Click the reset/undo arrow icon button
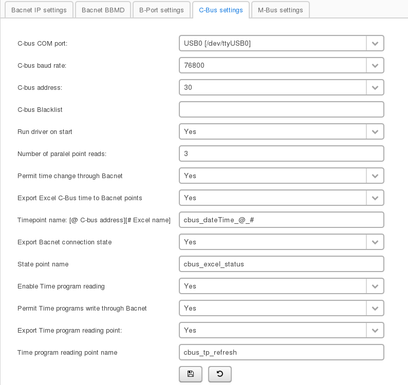Viewport: 408px width, 385px height. point(220,374)
